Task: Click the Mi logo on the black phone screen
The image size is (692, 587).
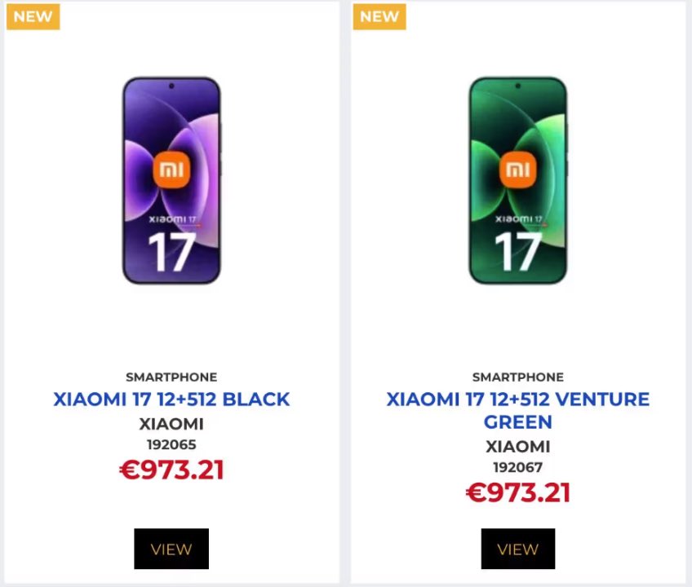Action: (171, 169)
